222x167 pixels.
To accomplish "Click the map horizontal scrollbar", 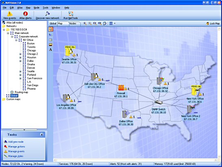I will point(135,160).
